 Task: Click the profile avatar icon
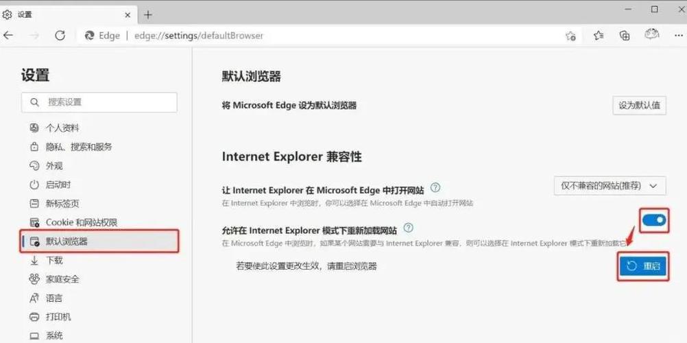(x=652, y=35)
